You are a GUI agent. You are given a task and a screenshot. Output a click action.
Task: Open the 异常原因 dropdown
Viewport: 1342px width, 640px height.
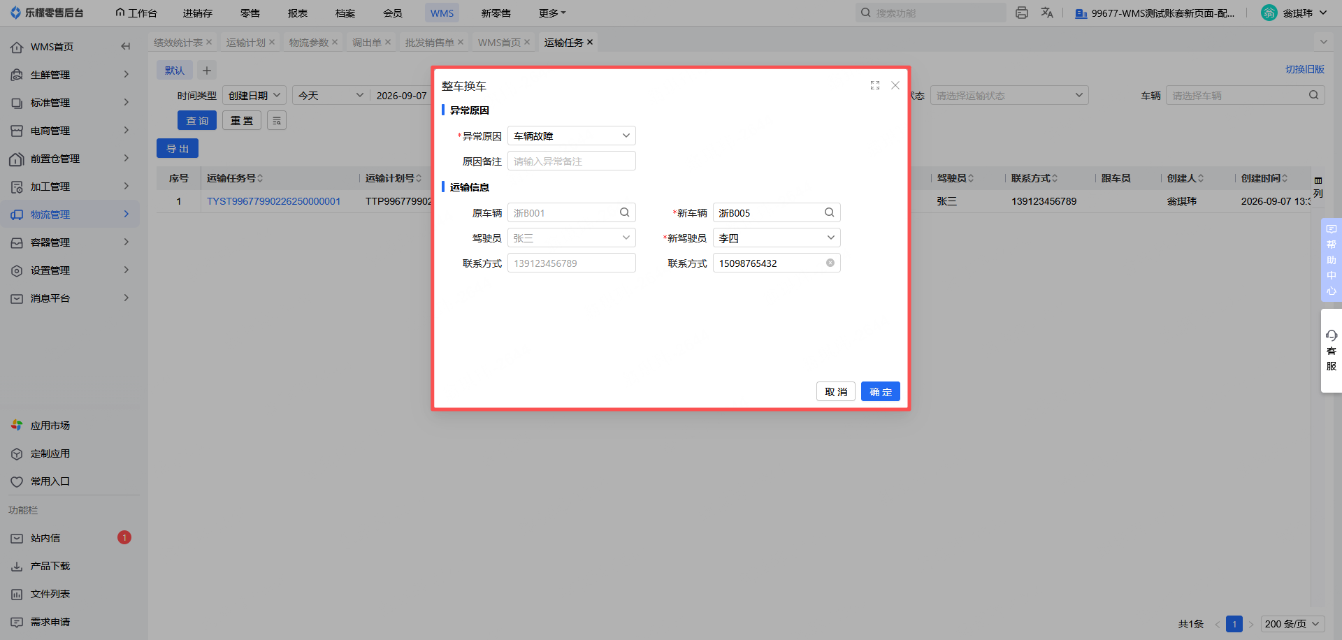tap(571, 136)
